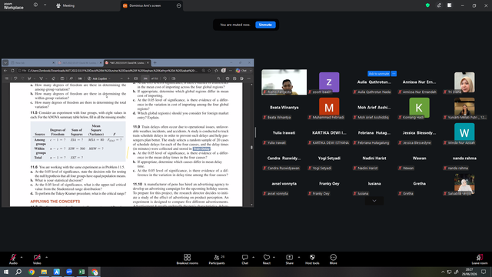Click Leave room

(x=480, y=259)
